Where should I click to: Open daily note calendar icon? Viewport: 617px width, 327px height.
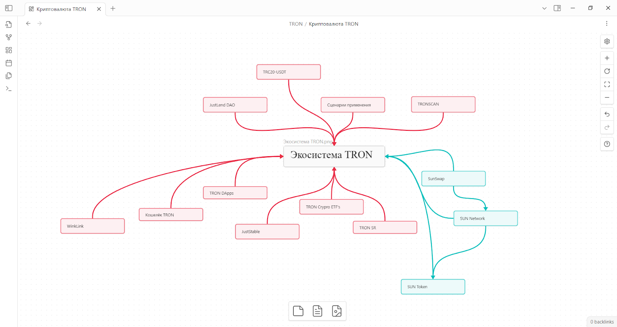pos(8,63)
